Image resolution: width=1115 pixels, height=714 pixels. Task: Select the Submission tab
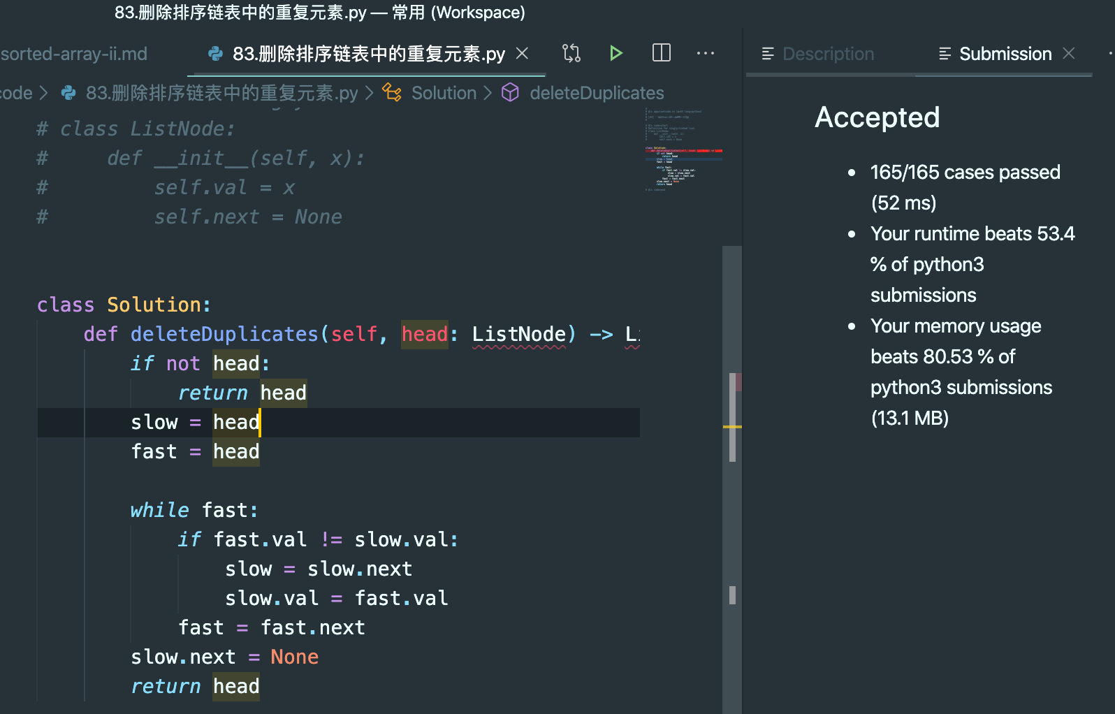click(x=1005, y=54)
